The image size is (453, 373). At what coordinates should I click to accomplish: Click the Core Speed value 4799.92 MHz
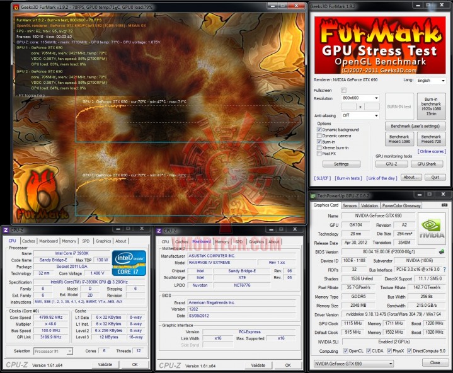click(50, 317)
